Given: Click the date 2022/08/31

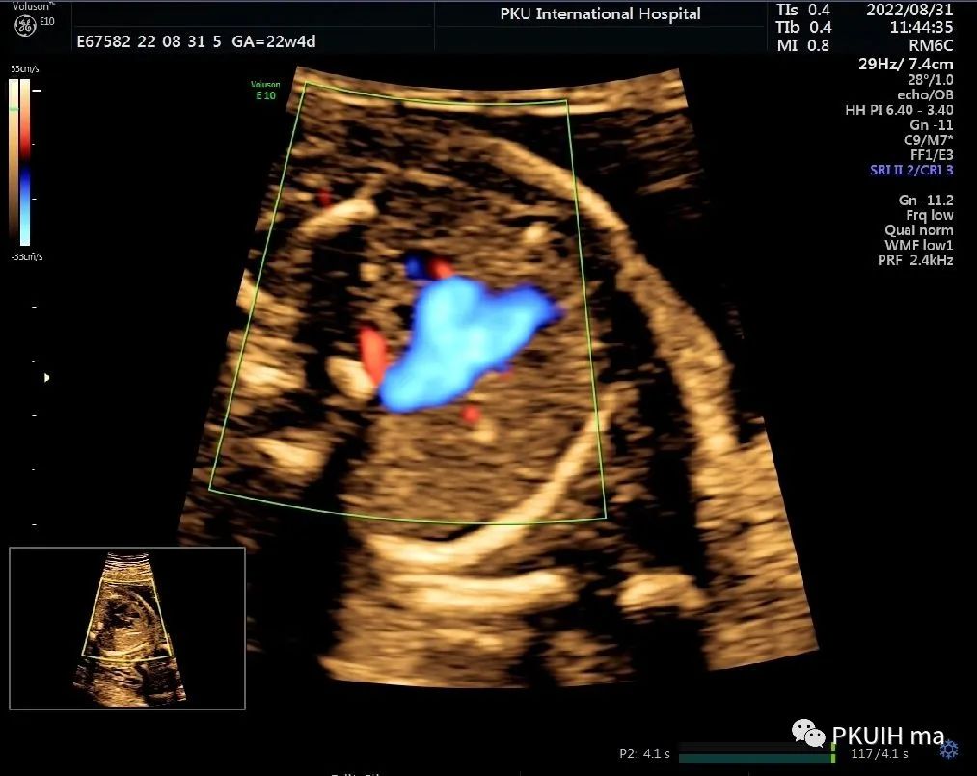Looking at the screenshot, I should click(x=909, y=10).
